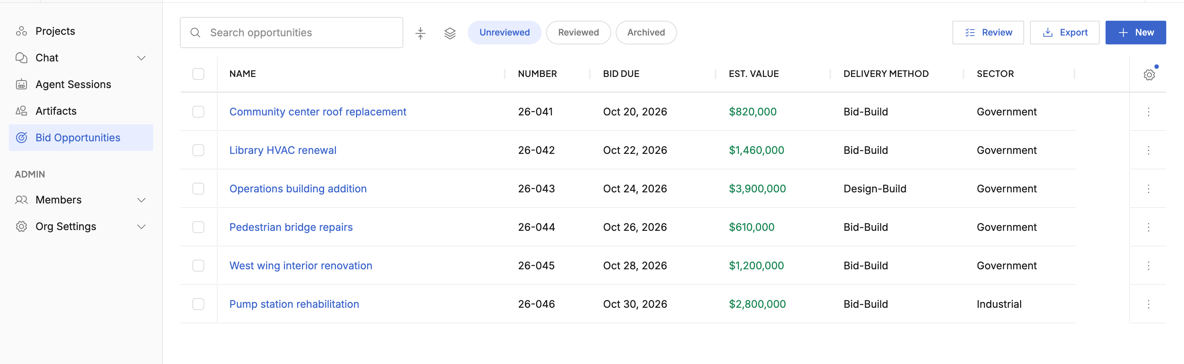
Task: Click the Artifacts shapes icon
Action: 21,111
